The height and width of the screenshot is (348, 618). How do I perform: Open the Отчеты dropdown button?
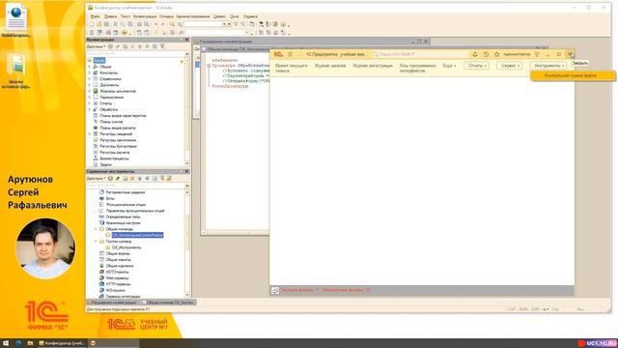[477, 66]
